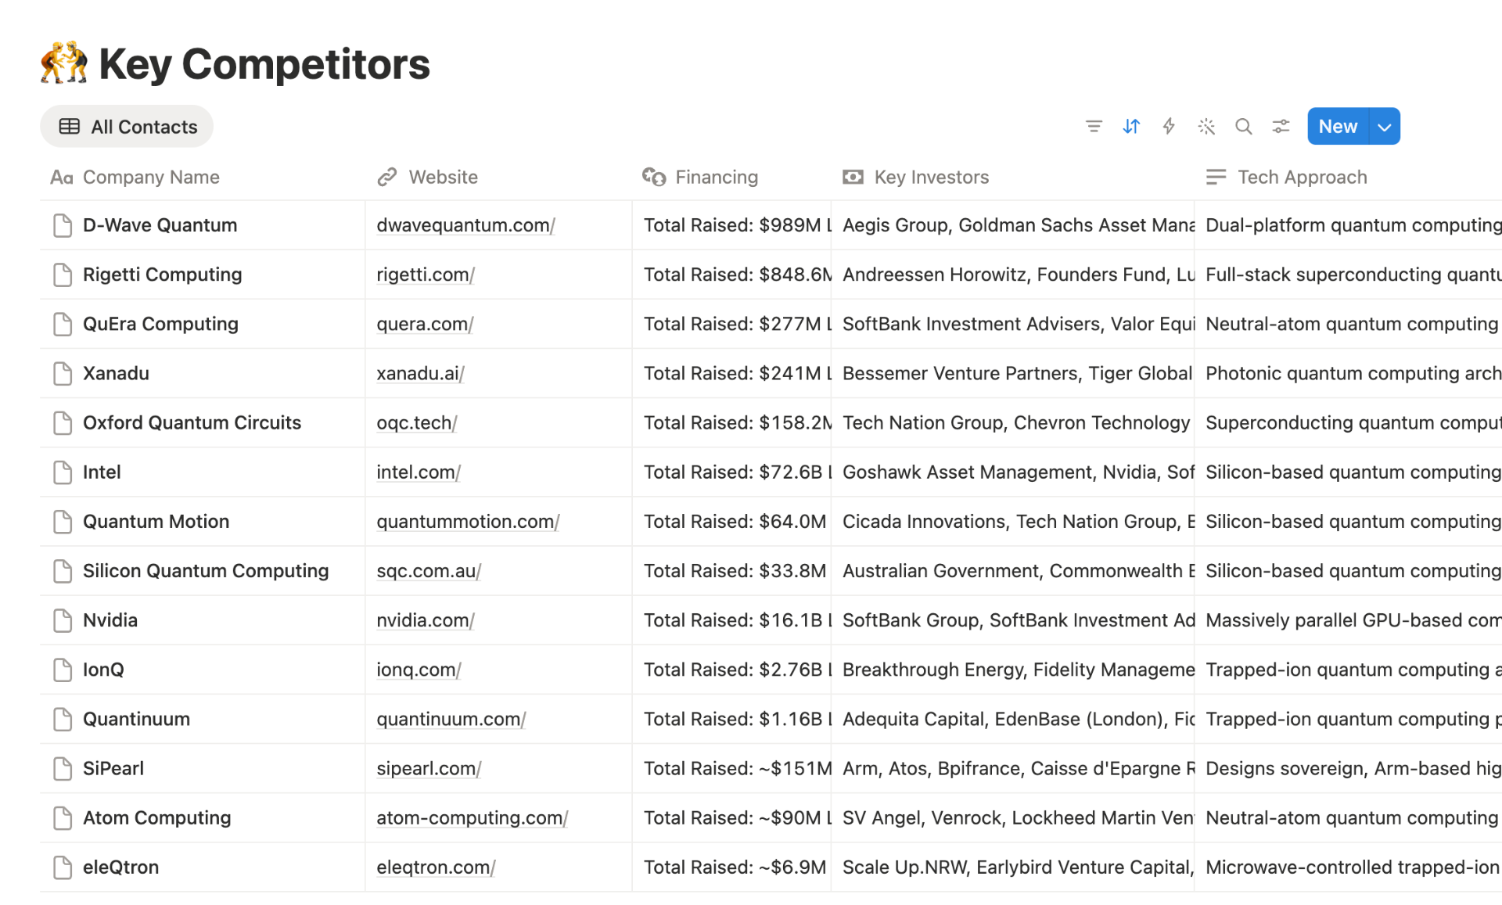This screenshot has height=905, width=1502.
Task: Open the dwavequantum.com/ link
Action: tap(465, 225)
